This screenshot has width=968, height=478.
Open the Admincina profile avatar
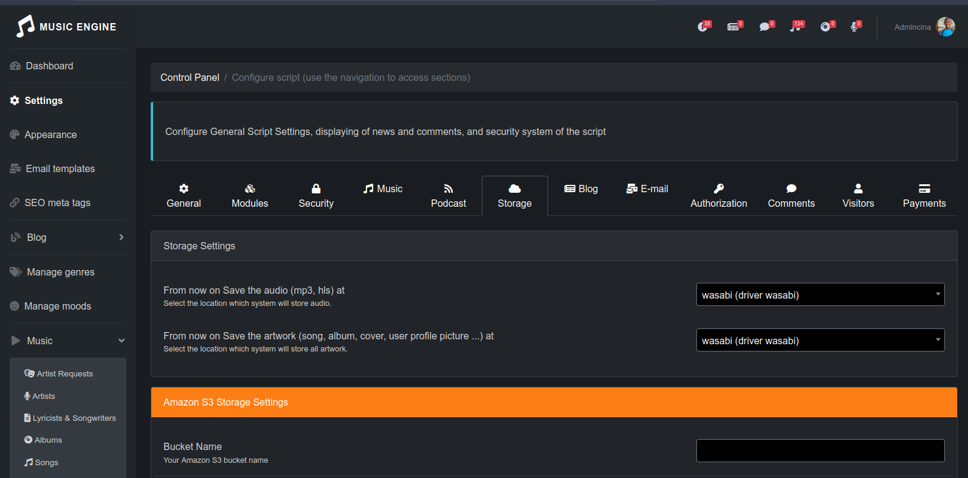[946, 27]
